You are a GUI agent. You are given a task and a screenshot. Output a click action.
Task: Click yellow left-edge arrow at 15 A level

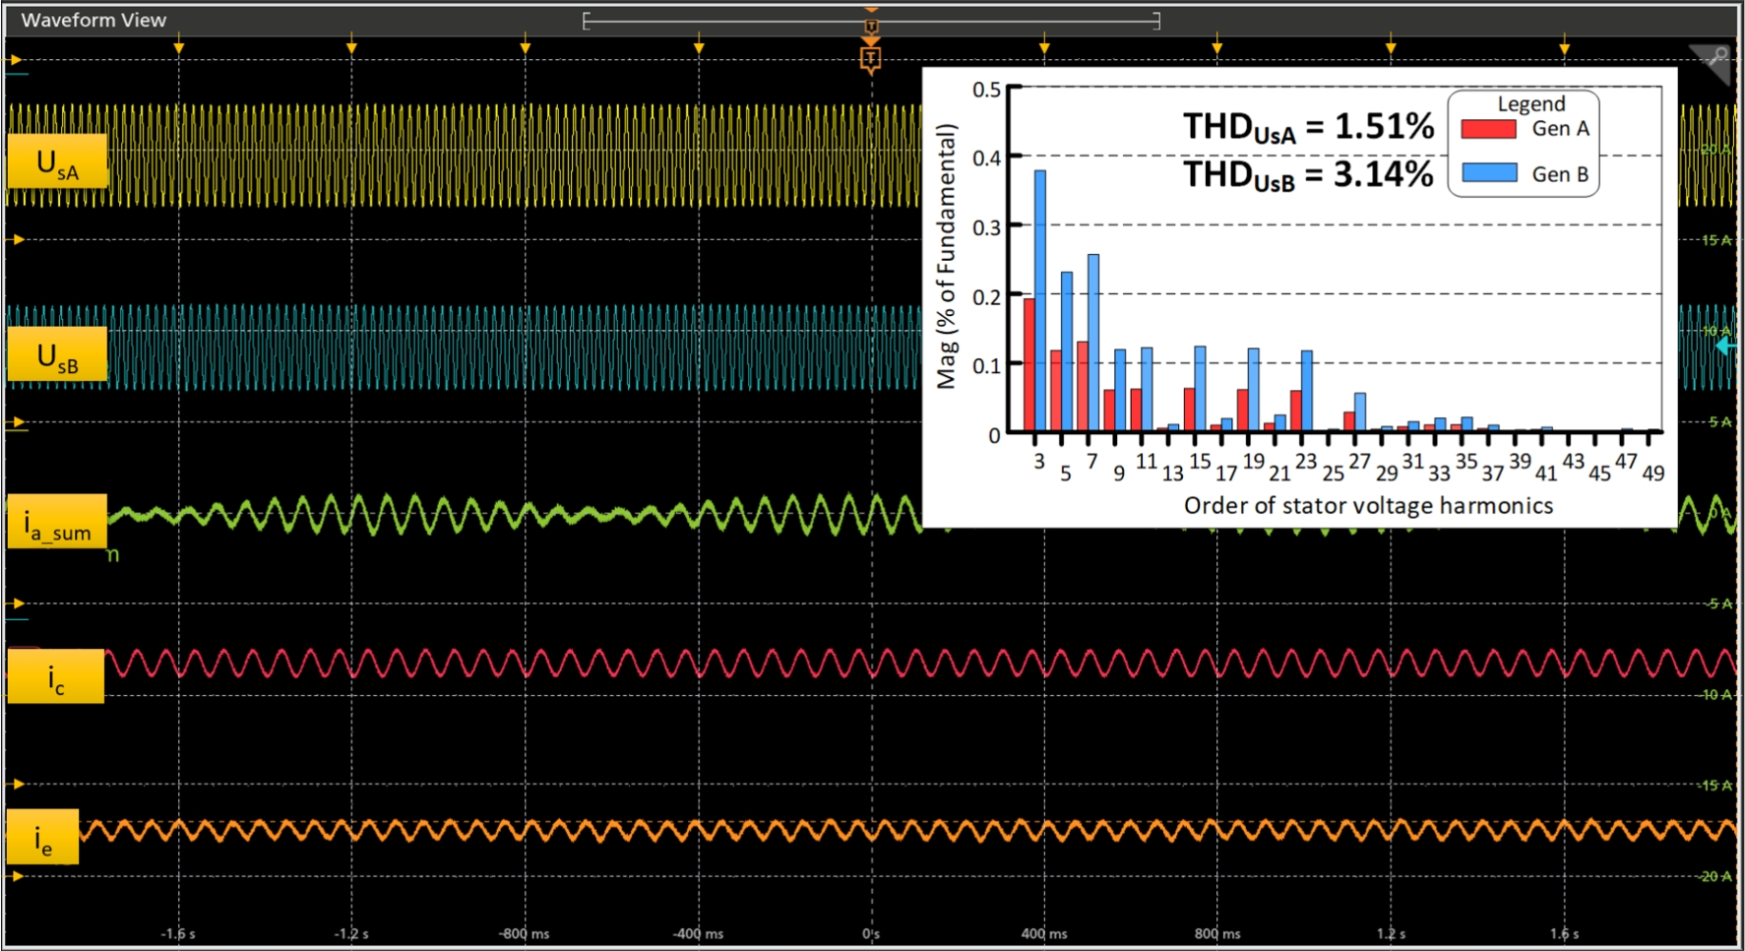click(18, 239)
